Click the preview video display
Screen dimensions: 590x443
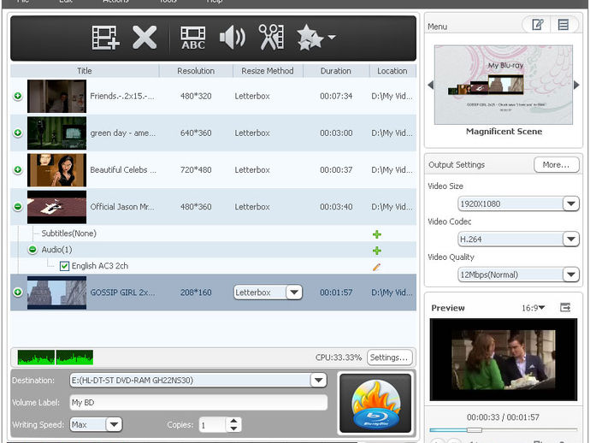click(x=503, y=359)
